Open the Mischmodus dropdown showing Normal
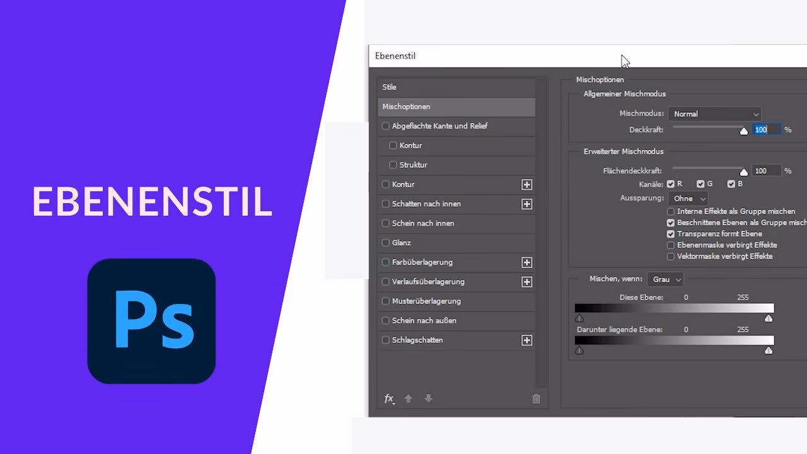The width and height of the screenshot is (807, 454). [x=714, y=113]
